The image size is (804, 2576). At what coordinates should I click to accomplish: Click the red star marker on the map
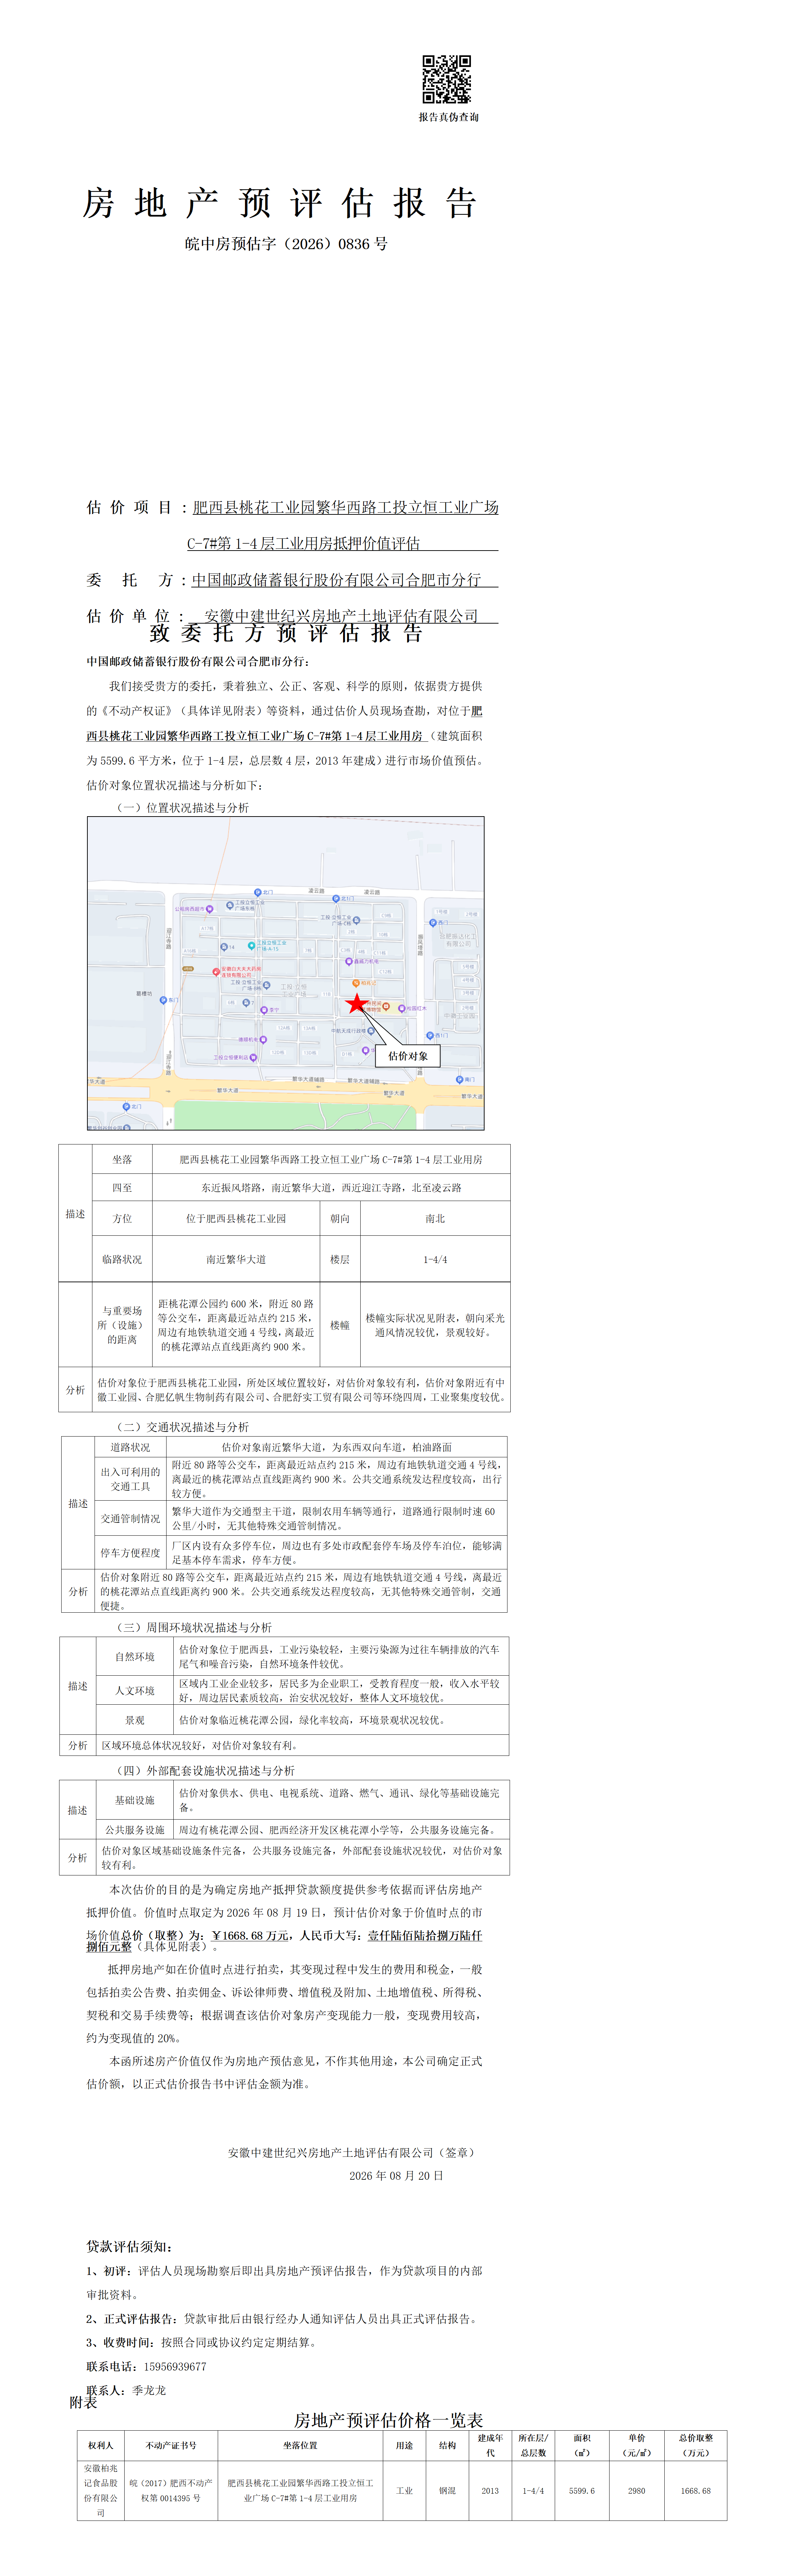357,1003
